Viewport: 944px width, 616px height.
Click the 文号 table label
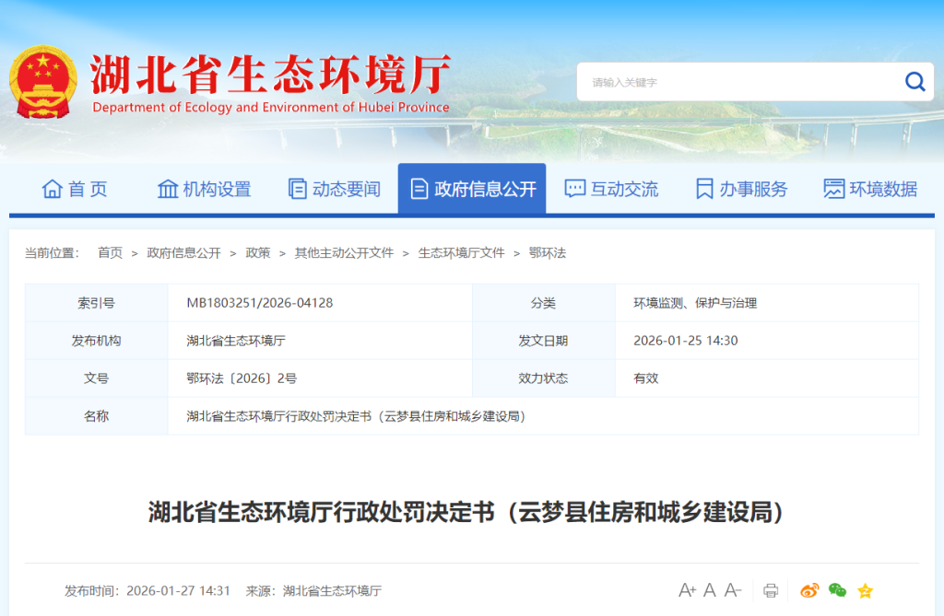point(96,378)
